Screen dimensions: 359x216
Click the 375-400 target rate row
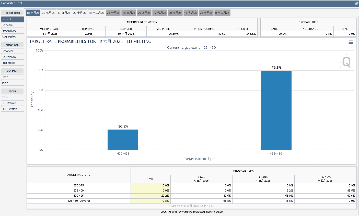pos(192,190)
